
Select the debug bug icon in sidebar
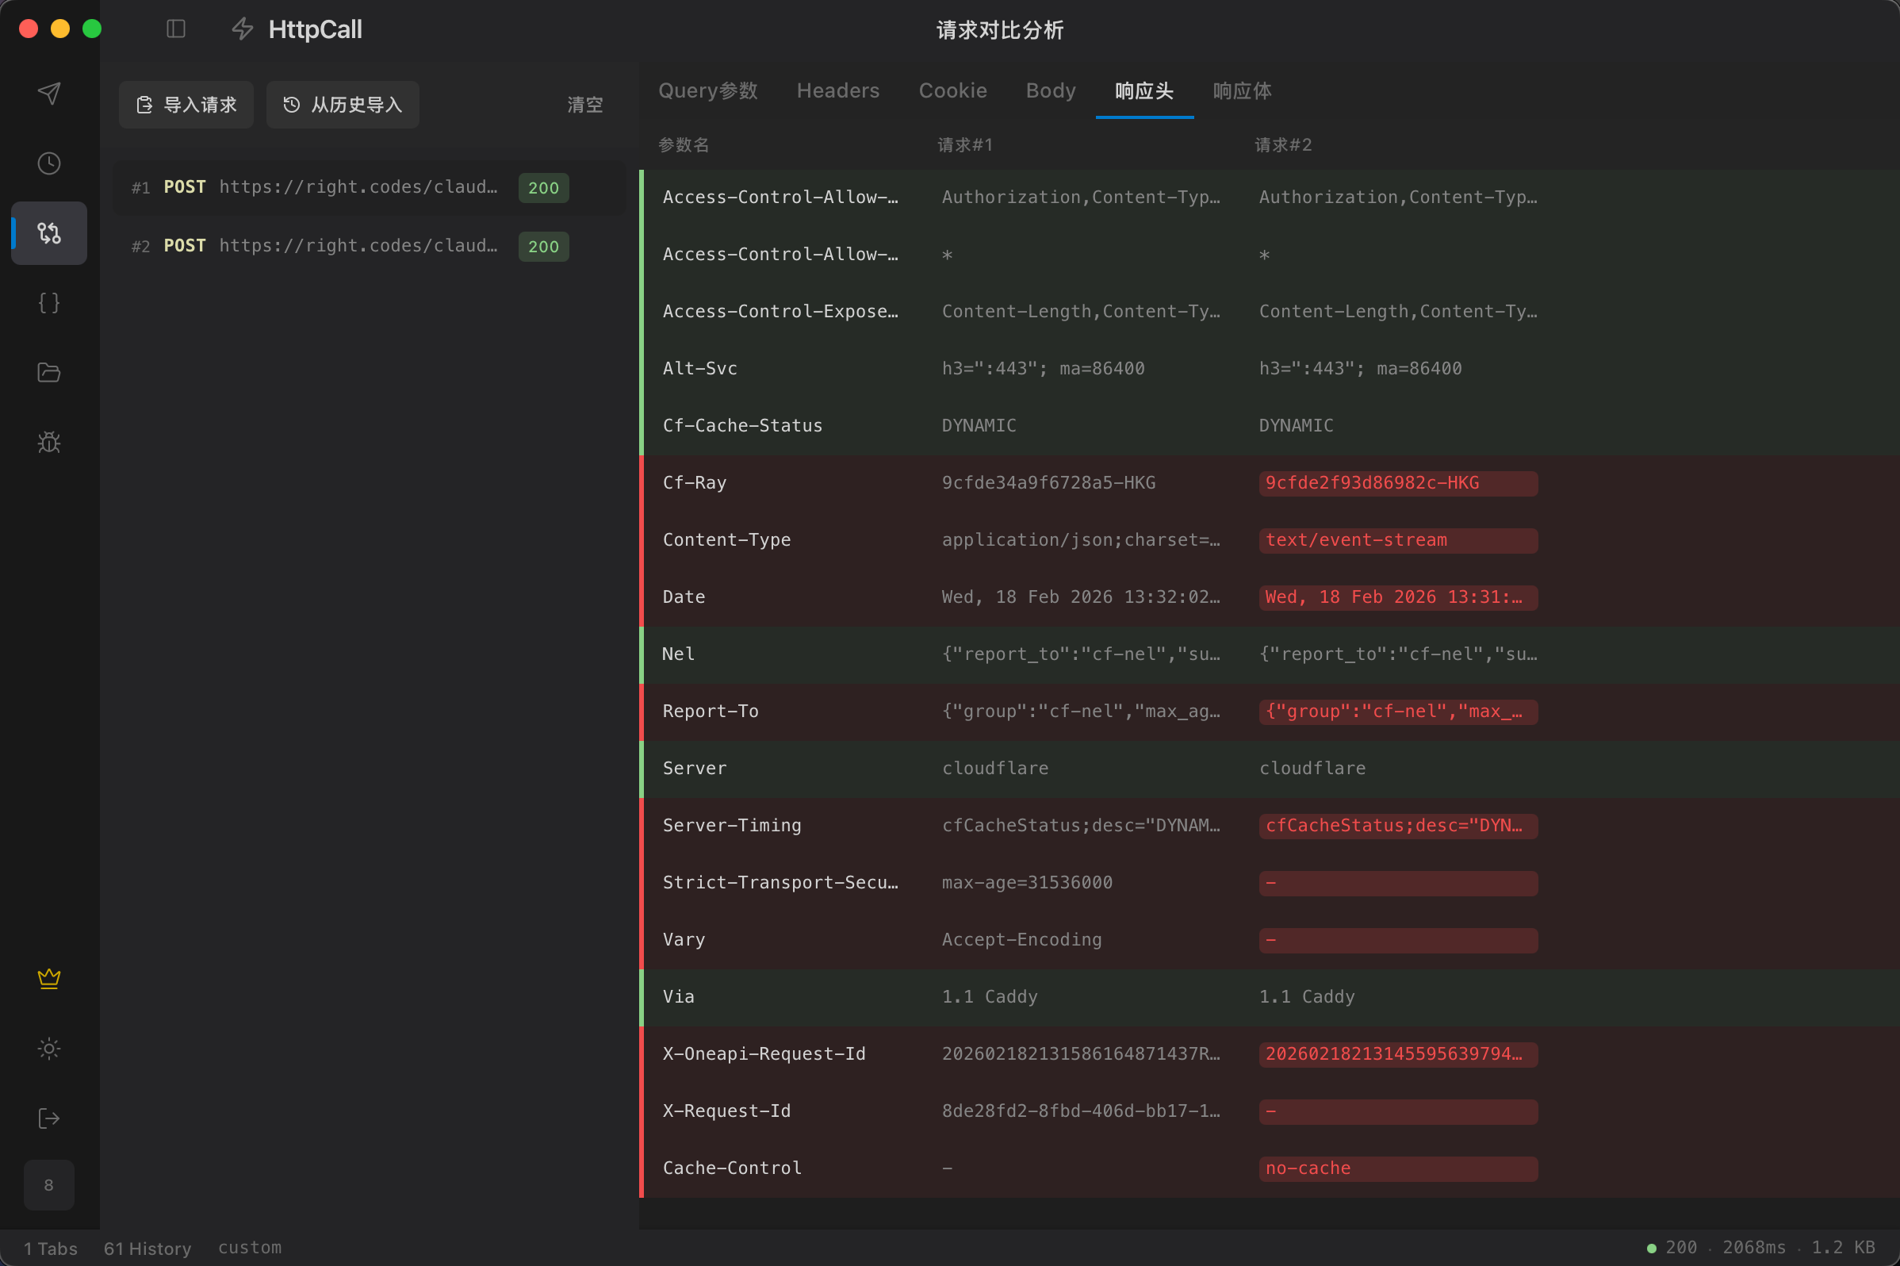(48, 442)
